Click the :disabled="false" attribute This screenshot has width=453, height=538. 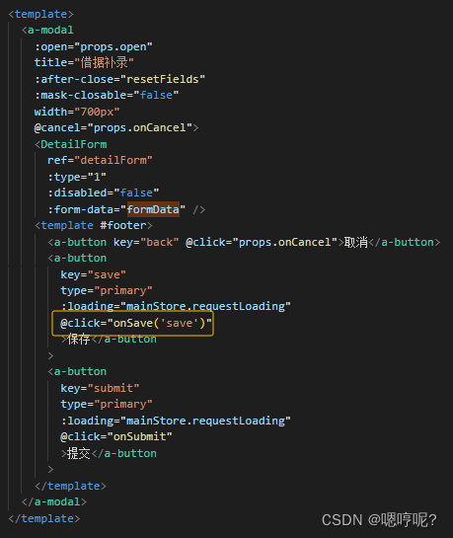(104, 192)
